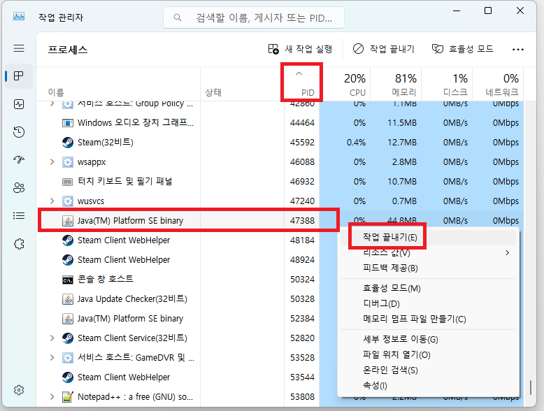Open the hamburger navigation menu
The height and width of the screenshot is (411, 544).
(19, 48)
